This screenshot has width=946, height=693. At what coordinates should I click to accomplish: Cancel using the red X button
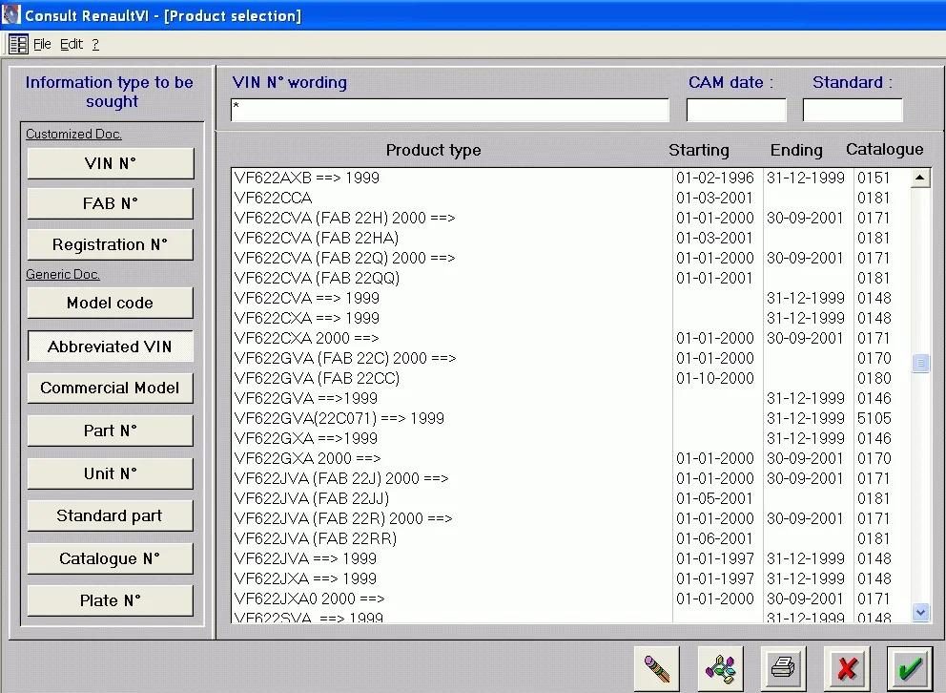tap(846, 667)
